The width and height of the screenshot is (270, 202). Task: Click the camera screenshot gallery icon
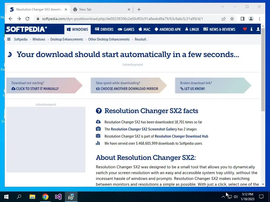pos(98,129)
